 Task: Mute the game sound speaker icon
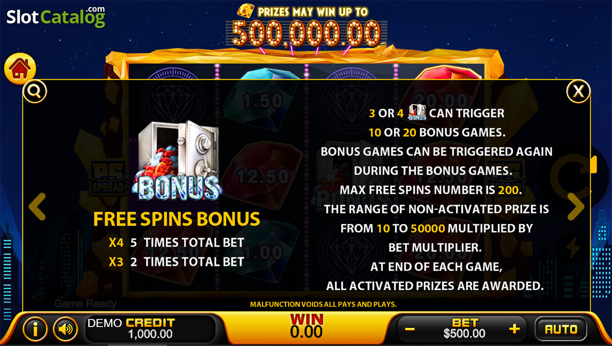click(65, 329)
